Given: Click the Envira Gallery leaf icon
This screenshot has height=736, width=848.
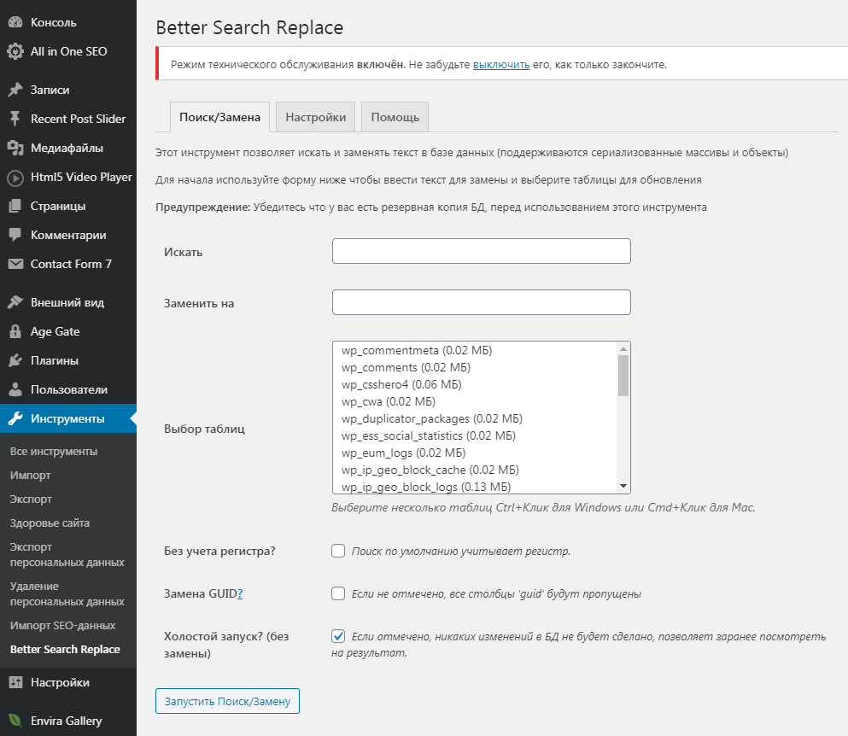Looking at the screenshot, I should point(15,721).
